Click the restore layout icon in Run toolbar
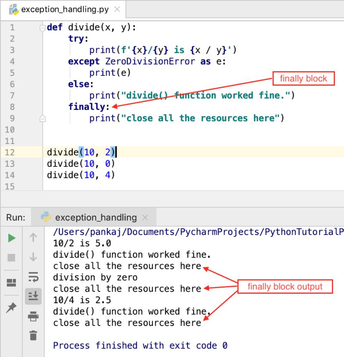344x357 pixels. pyautogui.click(x=12, y=282)
